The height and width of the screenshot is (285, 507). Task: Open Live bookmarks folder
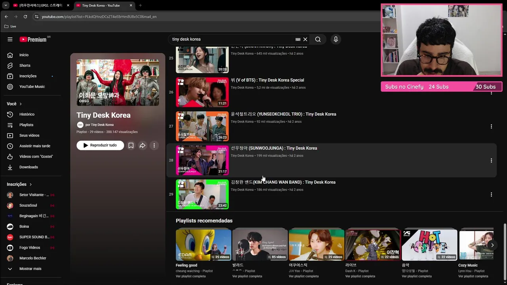[x=10, y=26]
